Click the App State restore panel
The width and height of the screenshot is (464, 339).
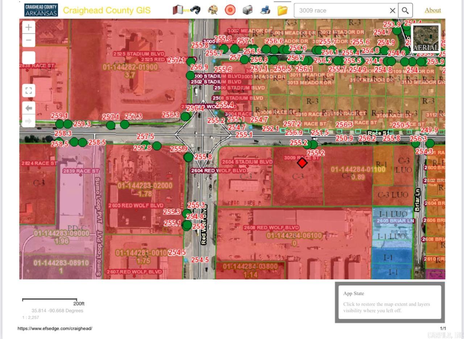(x=390, y=302)
